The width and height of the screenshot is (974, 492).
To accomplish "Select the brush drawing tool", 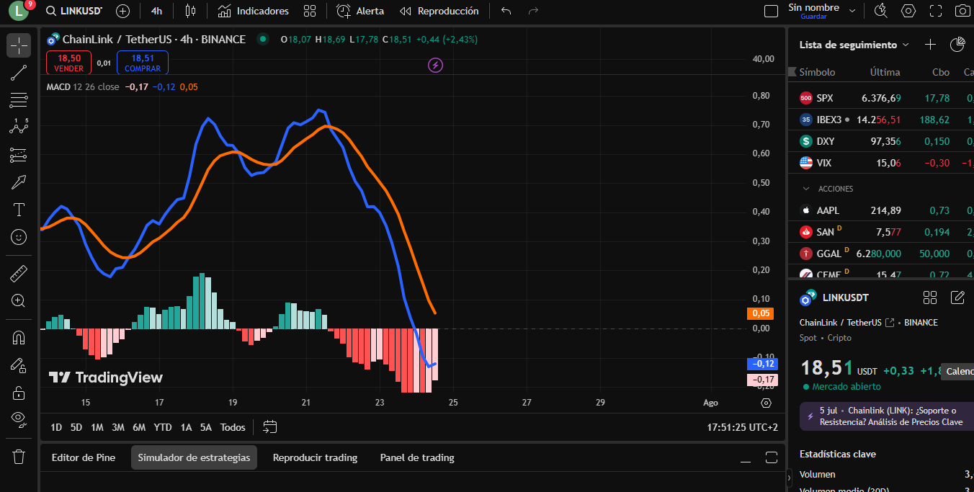I will (19, 182).
